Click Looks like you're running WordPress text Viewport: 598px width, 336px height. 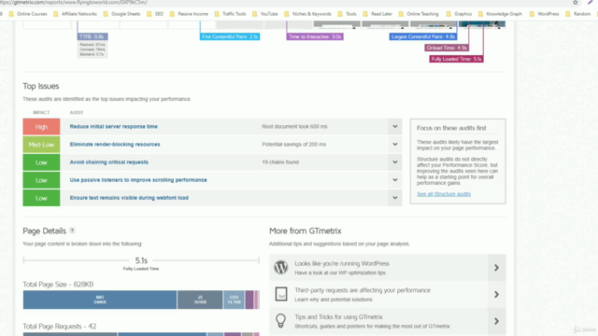tap(342, 263)
